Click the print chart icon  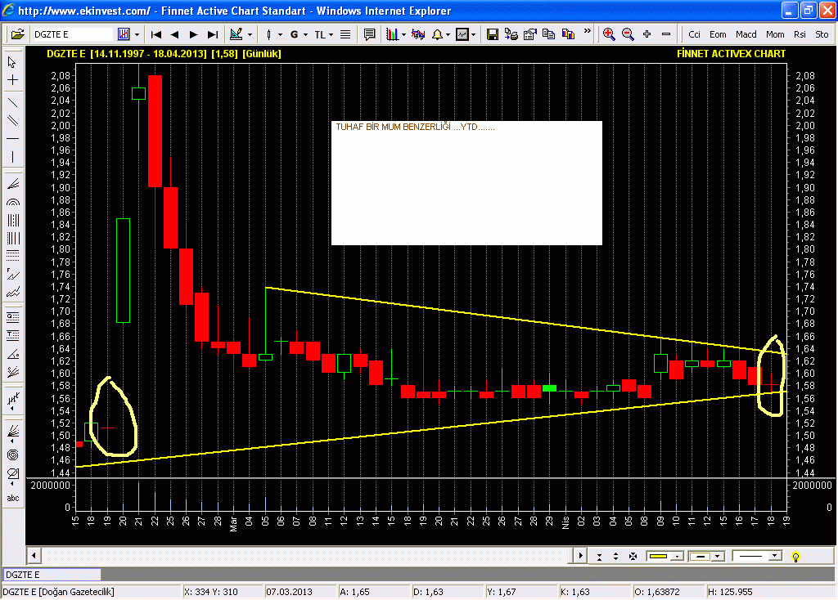[511, 34]
